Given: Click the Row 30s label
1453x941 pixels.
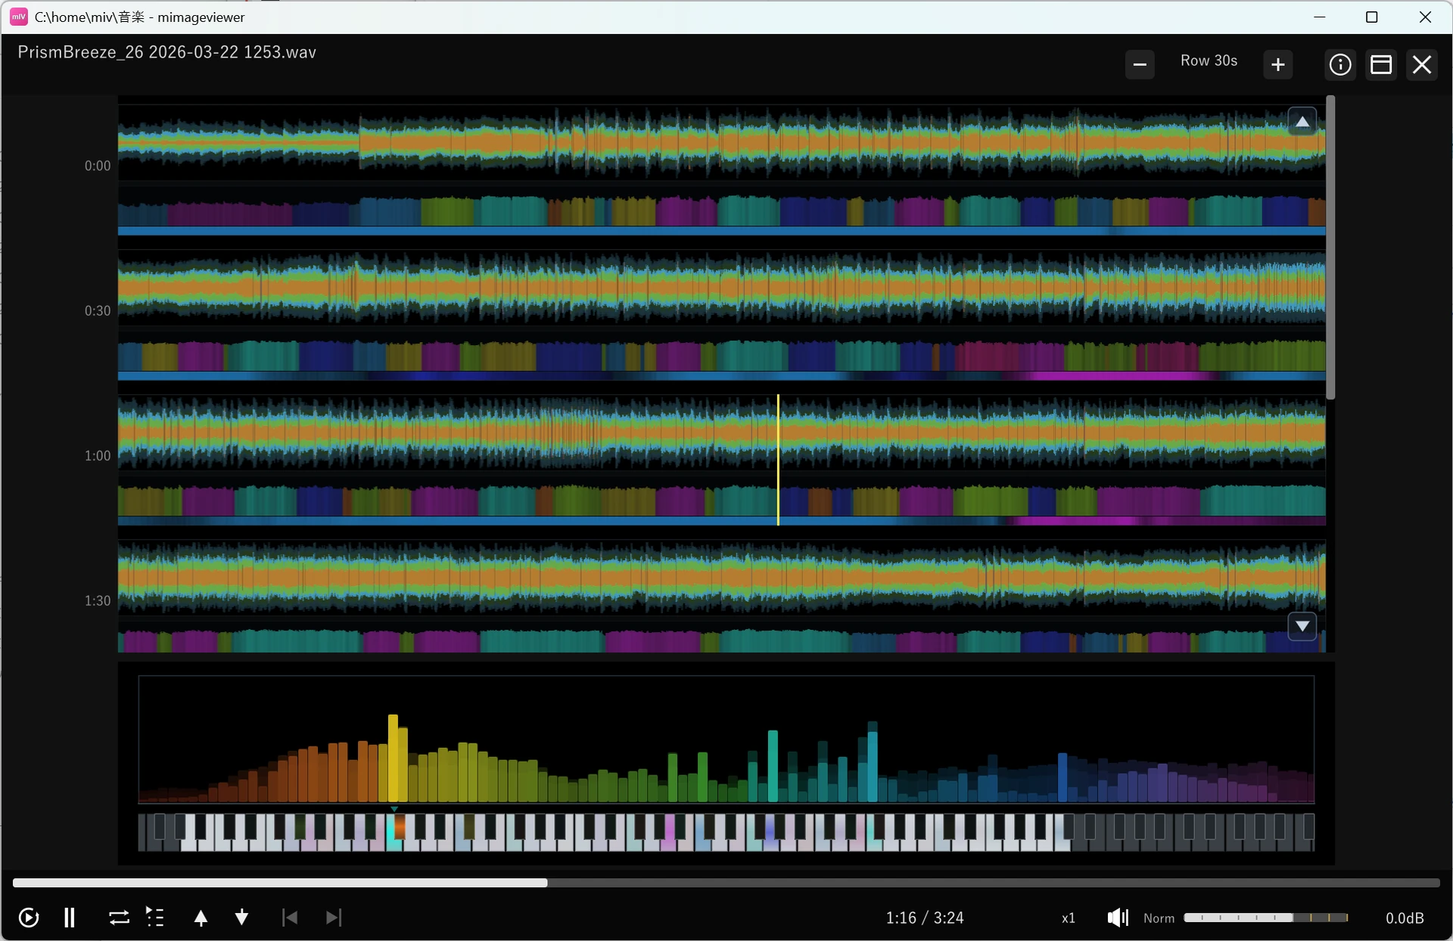Looking at the screenshot, I should coord(1209,61).
